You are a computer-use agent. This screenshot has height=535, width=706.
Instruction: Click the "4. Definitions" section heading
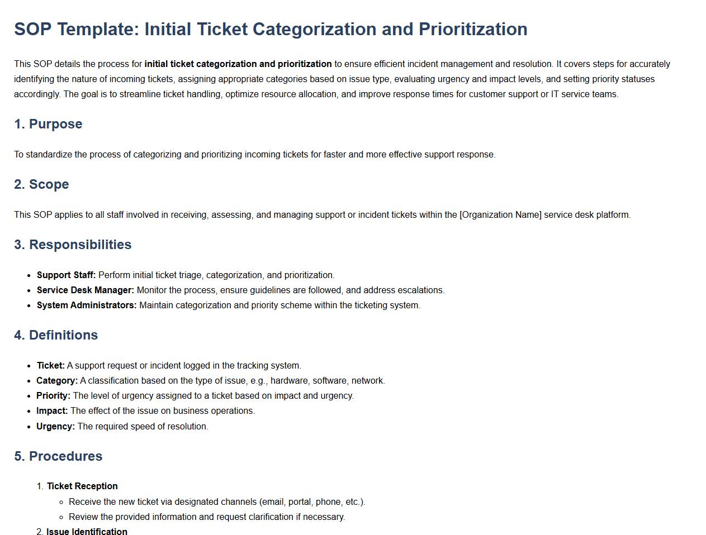coord(56,335)
